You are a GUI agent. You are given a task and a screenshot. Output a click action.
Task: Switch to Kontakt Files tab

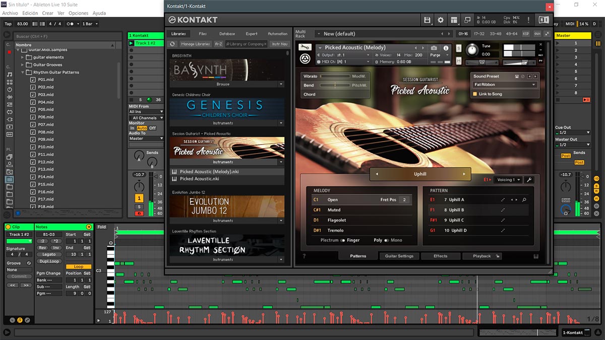tap(203, 34)
